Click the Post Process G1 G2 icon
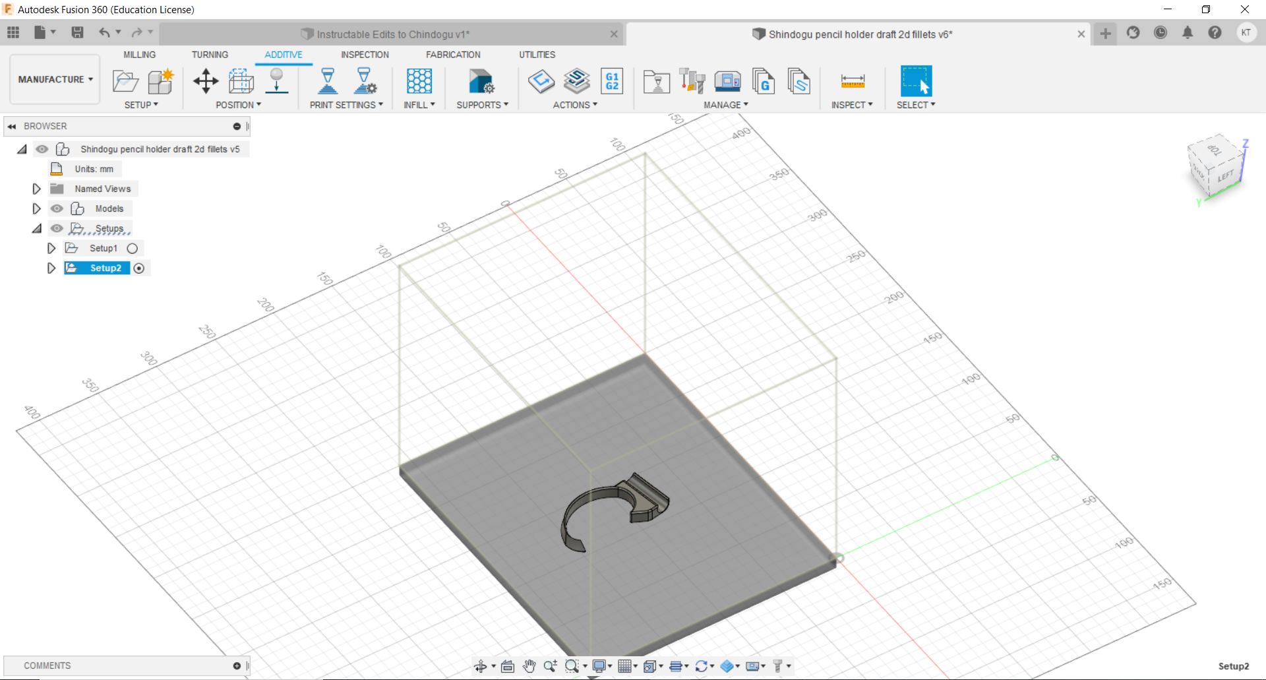 612,81
